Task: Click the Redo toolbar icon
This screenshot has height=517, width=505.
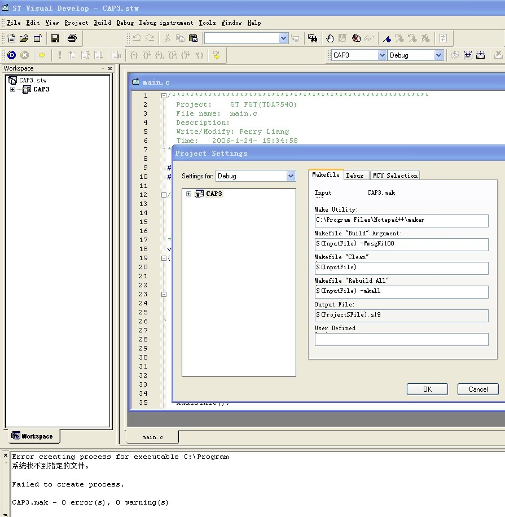Action: pos(150,38)
